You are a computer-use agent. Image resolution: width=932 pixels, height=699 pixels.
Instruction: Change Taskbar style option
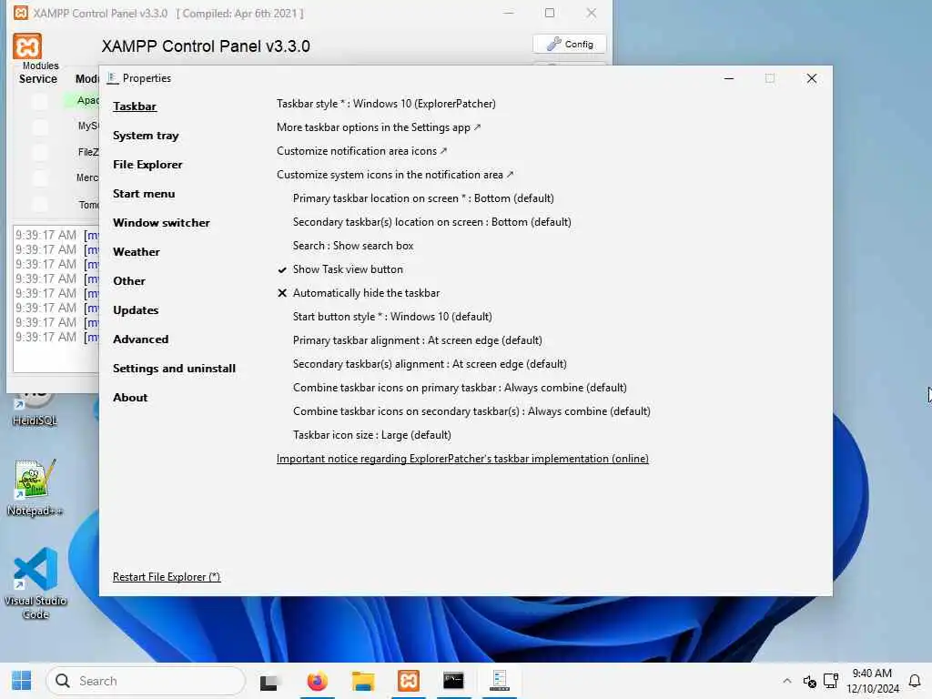(386, 104)
